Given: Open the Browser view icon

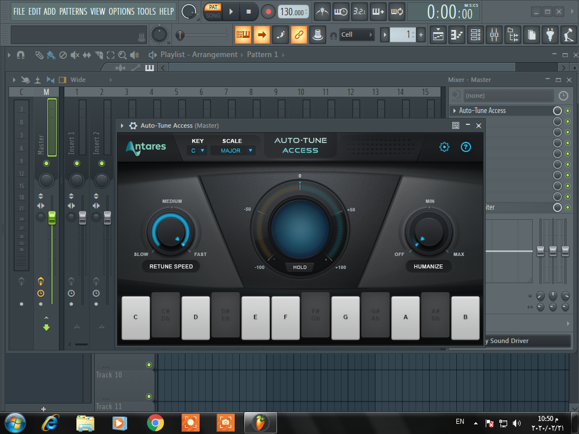Looking at the screenshot, I should (x=513, y=35).
